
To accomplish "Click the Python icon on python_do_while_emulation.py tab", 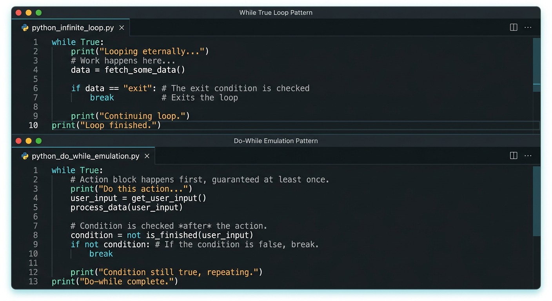I will coord(25,156).
